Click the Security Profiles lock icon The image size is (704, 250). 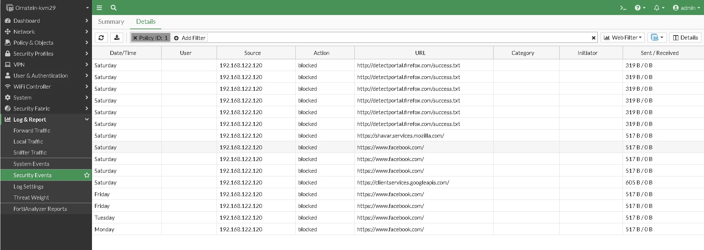pos(8,53)
